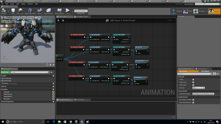The height and width of the screenshot is (124, 221).
Task: Open the Debug menu
Action: 23,4
